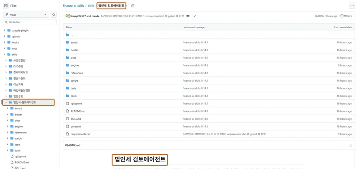Click the file icon beside pytest.ini
The image size is (358, 169).
point(67,126)
